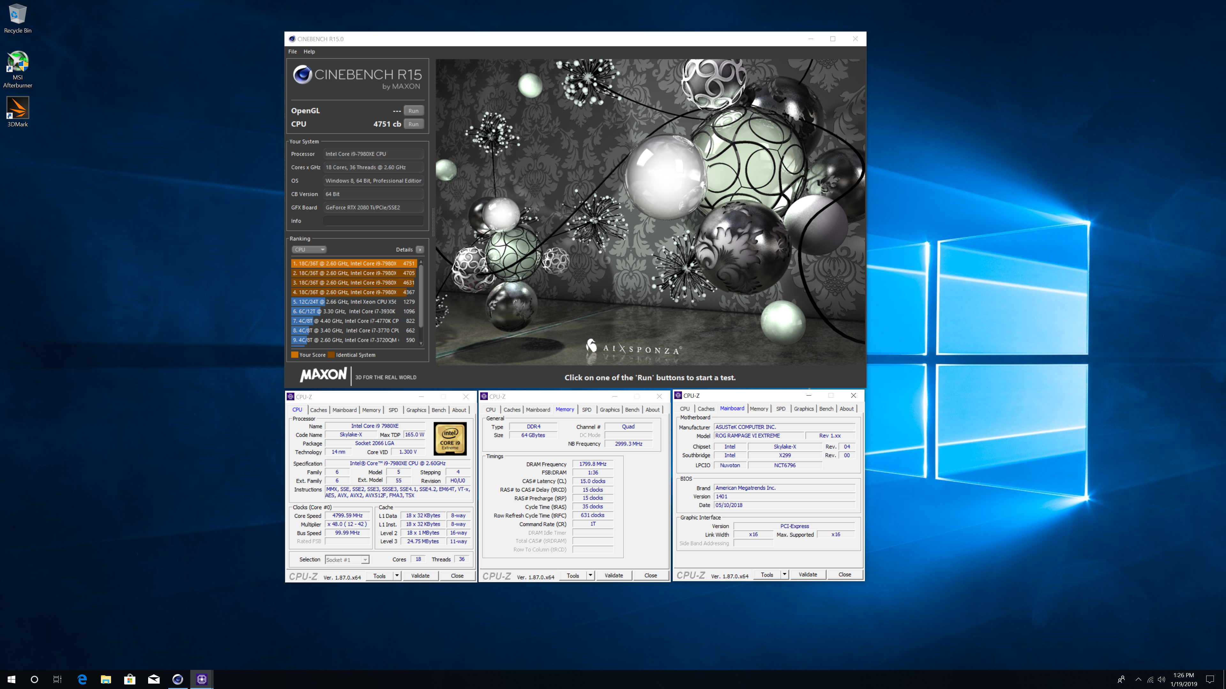Click Close button in CPU-Z Mainboard window
The width and height of the screenshot is (1226, 689).
click(x=844, y=574)
